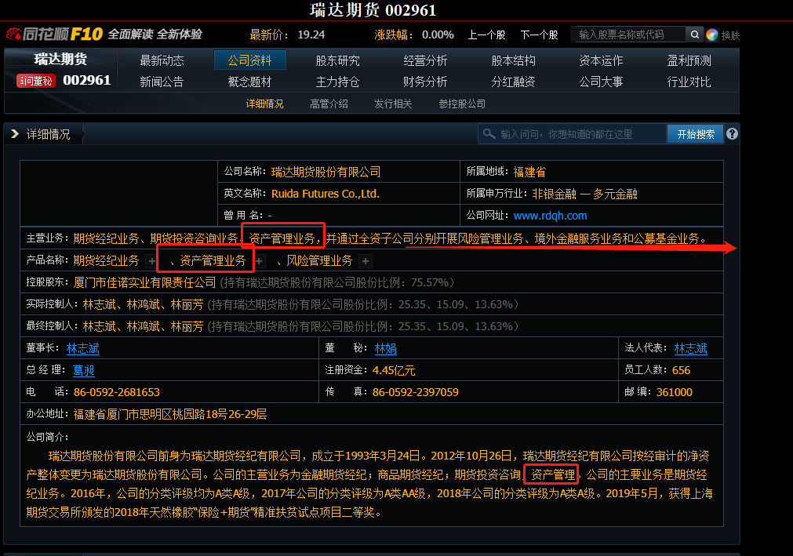The height and width of the screenshot is (556, 793).
Task: Click latest price value 19.24
Action: click(x=311, y=35)
